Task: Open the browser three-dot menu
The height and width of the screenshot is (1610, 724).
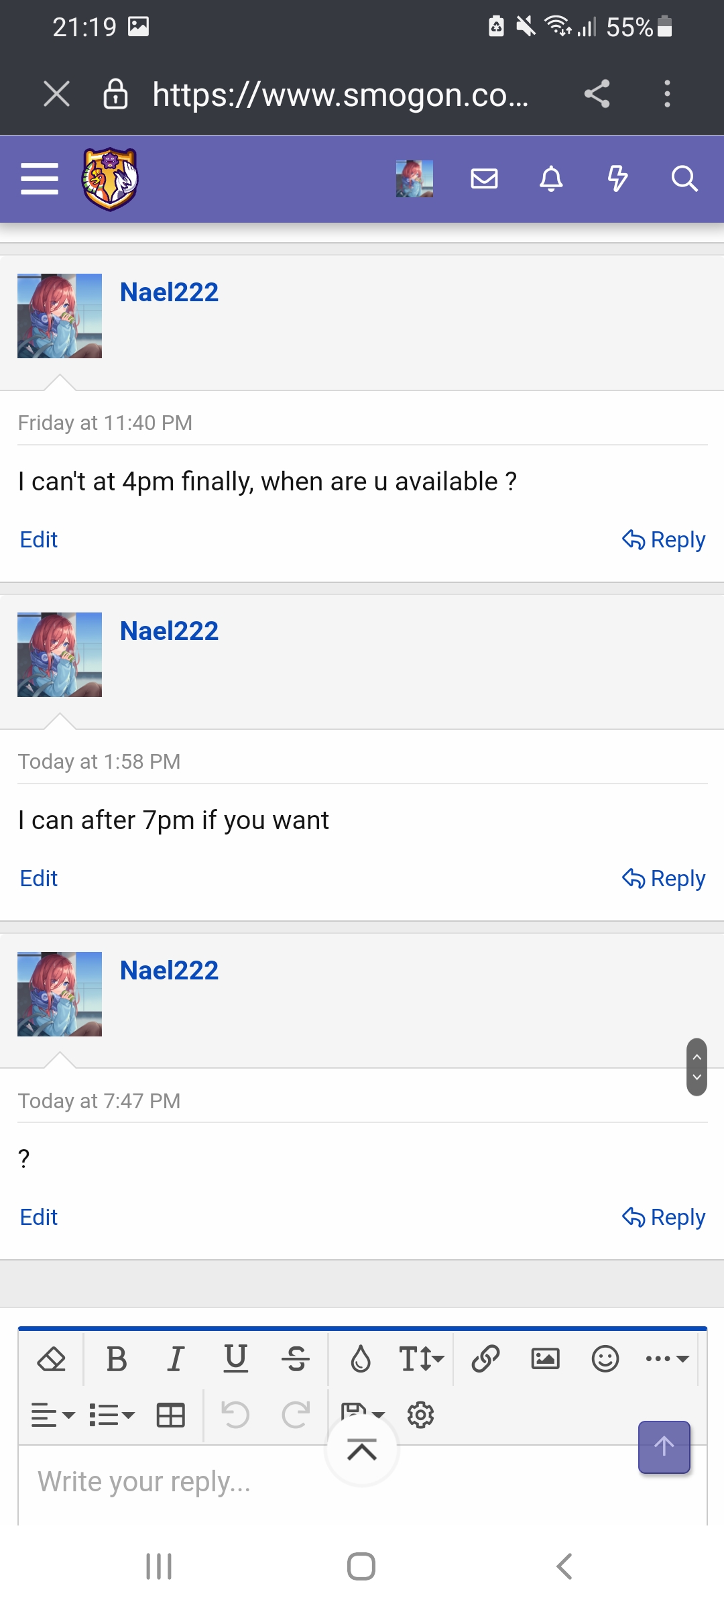Action: click(x=667, y=94)
